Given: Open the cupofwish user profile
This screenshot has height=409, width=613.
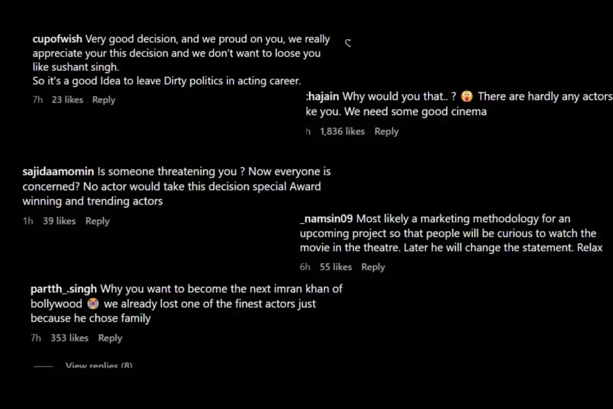Looking at the screenshot, I should pyautogui.click(x=57, y=39).
